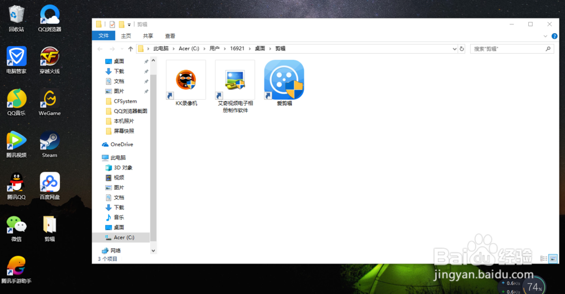Click the sidebar scrollbar down arrow
The image size is (565, 294).
click(154, 251)
